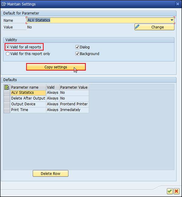
Task: Select row selector for ALV Statistics
Action: pyautogui.click(x=7, y=93)
